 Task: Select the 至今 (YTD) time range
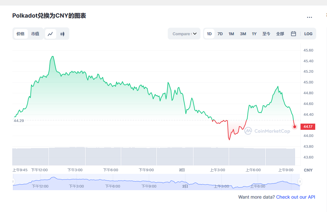point(266,34)
